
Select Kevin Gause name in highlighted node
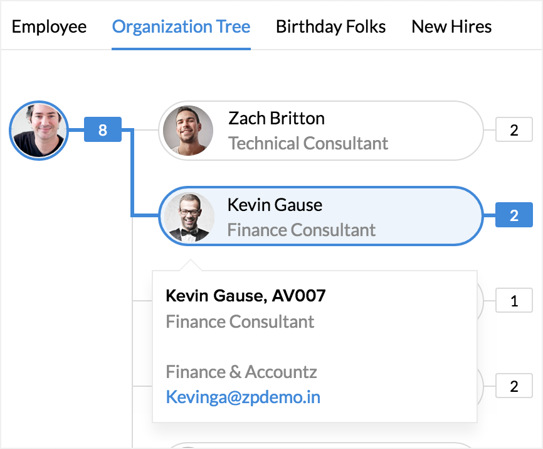pos(275,205)
